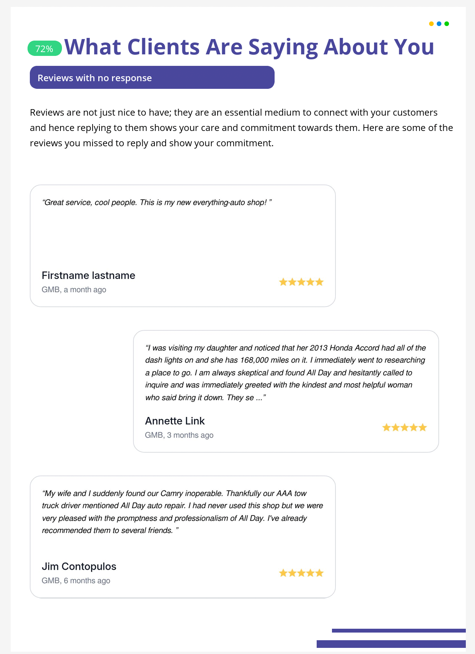Click the Honda Accord review quote text

click(285, 373)
